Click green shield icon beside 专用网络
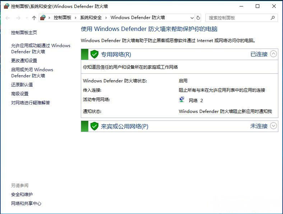 tap(94, 54)
